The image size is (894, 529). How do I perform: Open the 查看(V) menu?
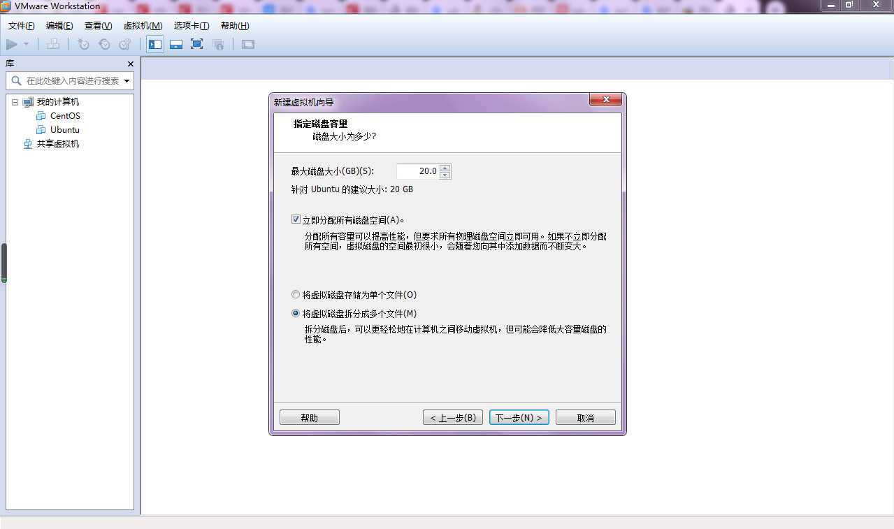(x=98, y=26)
